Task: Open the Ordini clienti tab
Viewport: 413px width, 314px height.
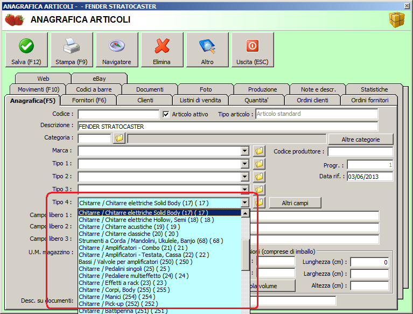Action: [x=313, y=100]
